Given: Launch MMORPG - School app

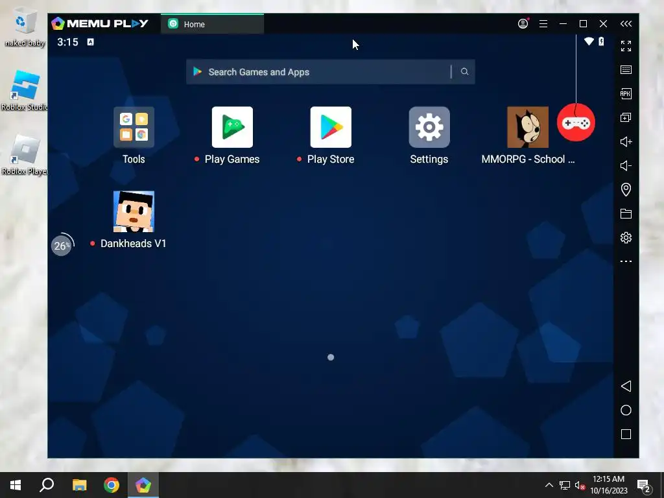Looking at the screenshot, I should pos(528,127).
